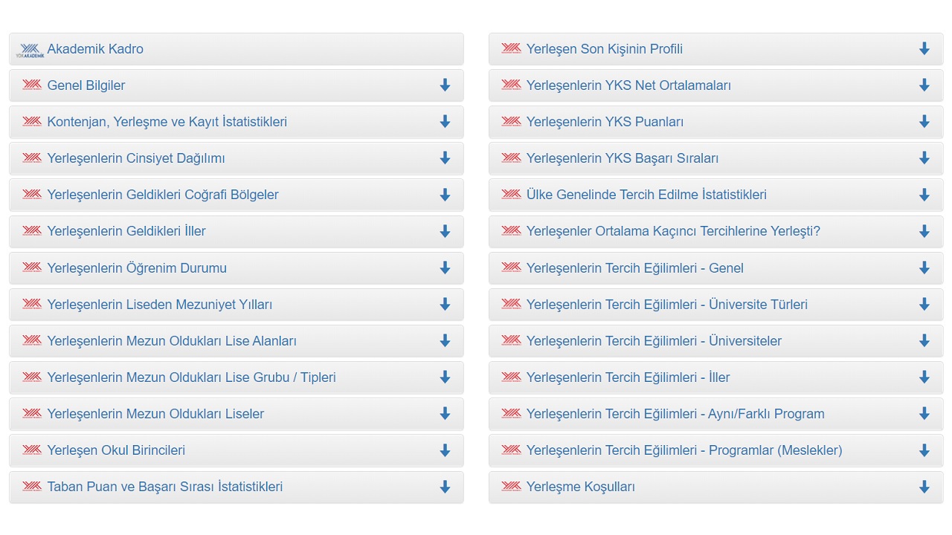Click the logo icon beside Yerleşenlerin YKS Puanları
Screen dimensions: 952x535
511,121
